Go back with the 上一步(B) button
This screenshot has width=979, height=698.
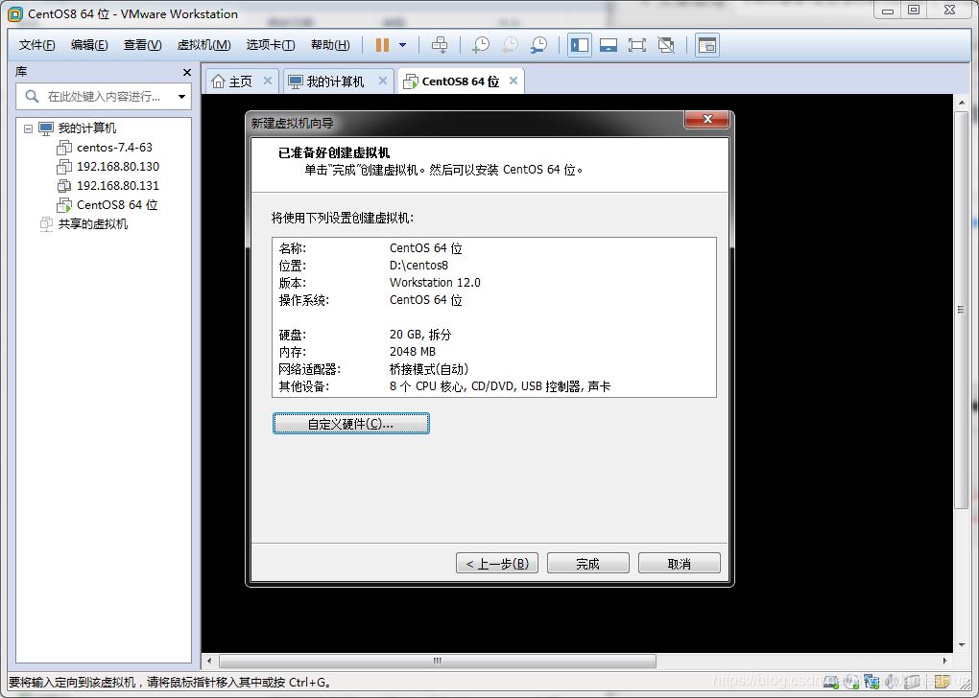click(x=496, y=564)
